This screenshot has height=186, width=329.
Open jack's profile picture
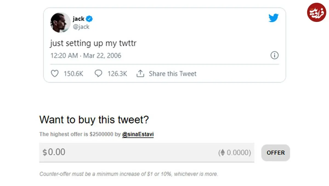point(60,22)
